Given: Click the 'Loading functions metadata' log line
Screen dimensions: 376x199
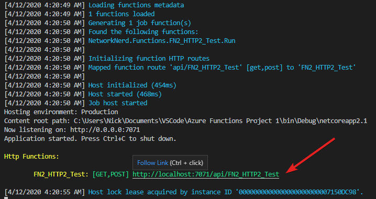Looking at the screenshot, I should [x=136, y=5].
